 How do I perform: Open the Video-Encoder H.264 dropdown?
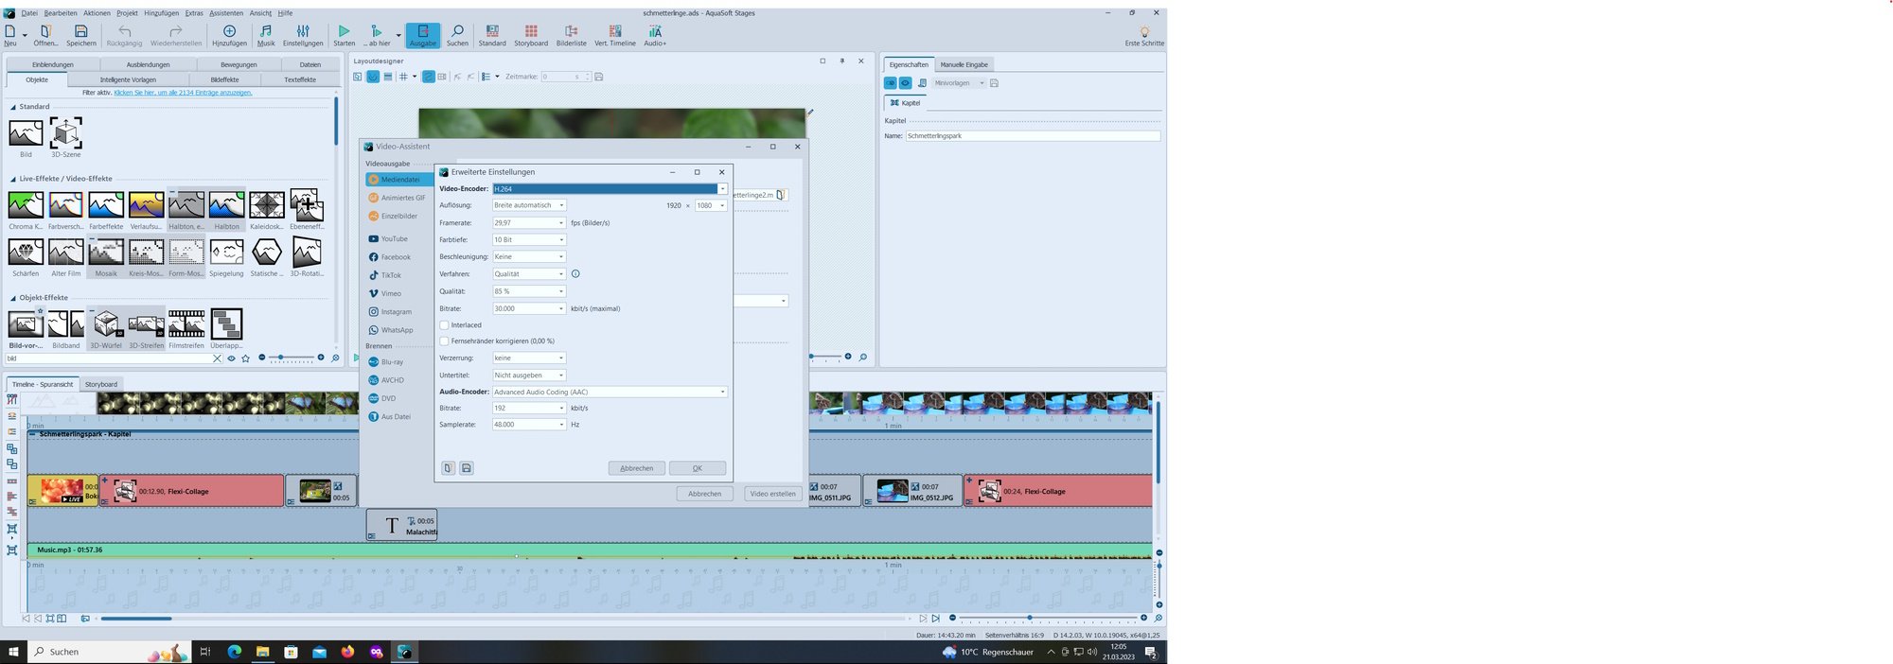(722, 189)
